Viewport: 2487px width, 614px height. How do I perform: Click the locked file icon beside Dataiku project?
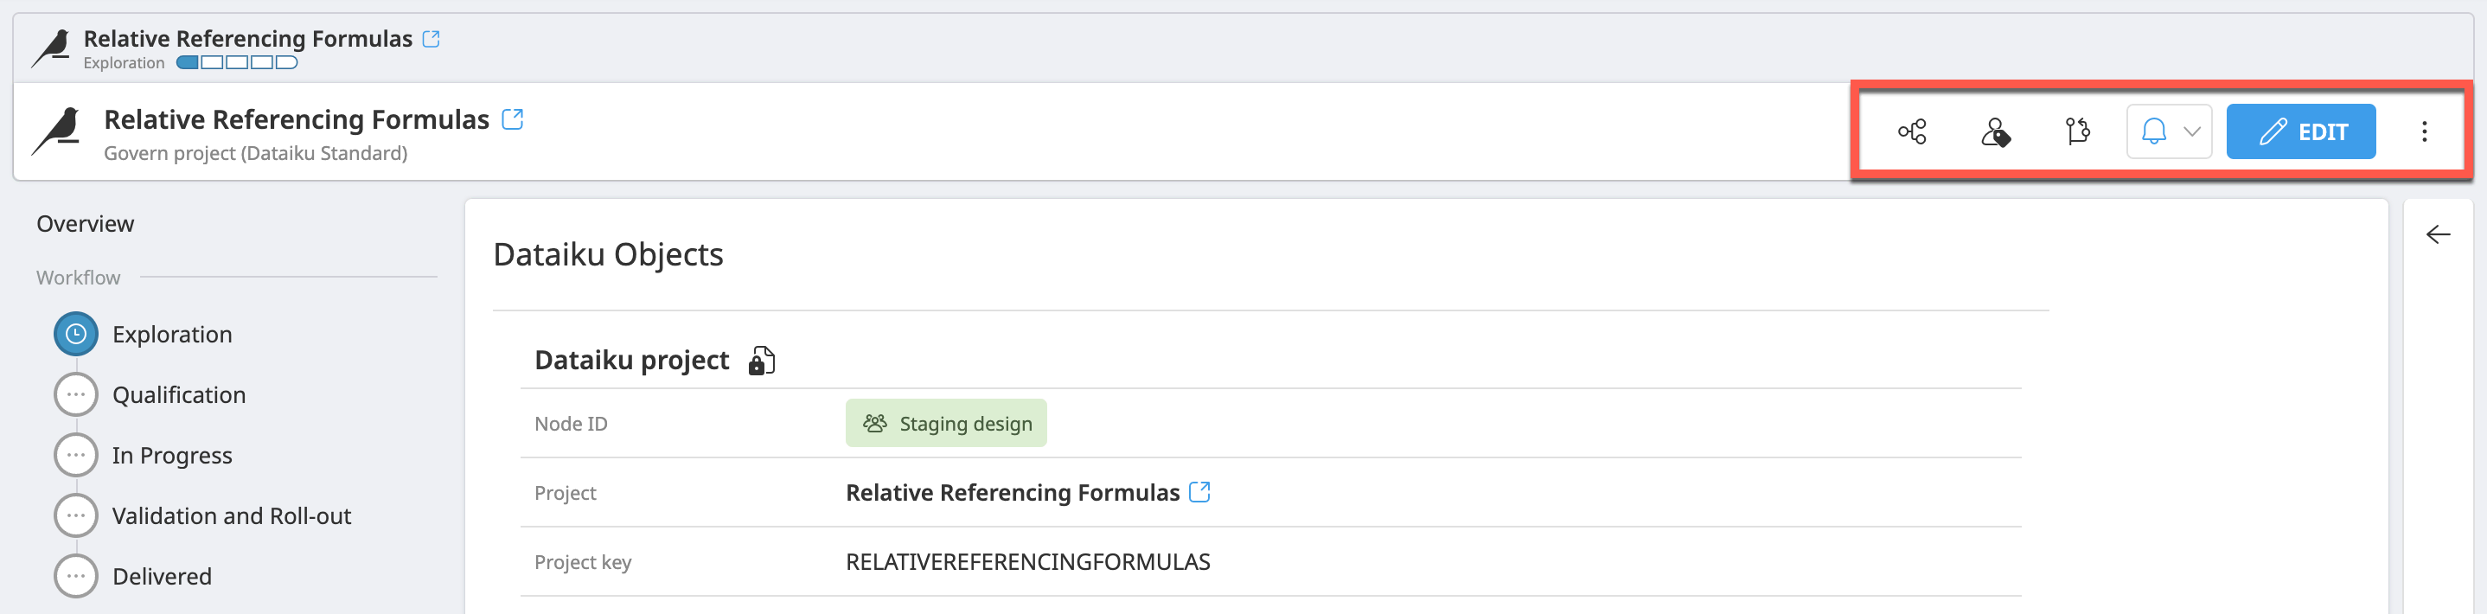click(762, 360)
